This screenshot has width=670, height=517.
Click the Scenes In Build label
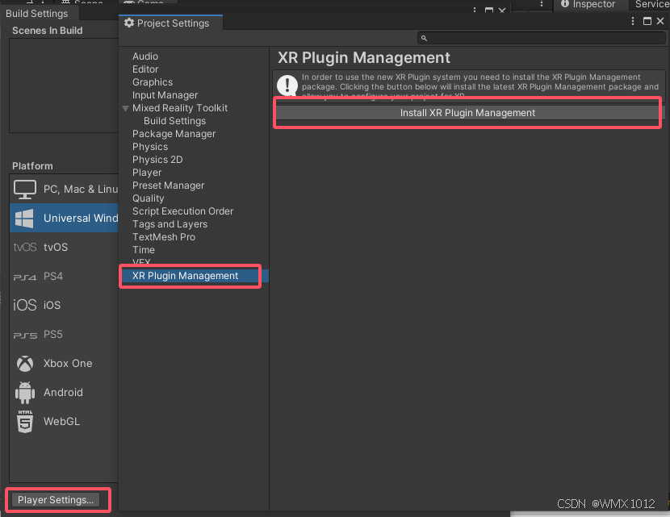pyautogui.click(x=47, y=31)
